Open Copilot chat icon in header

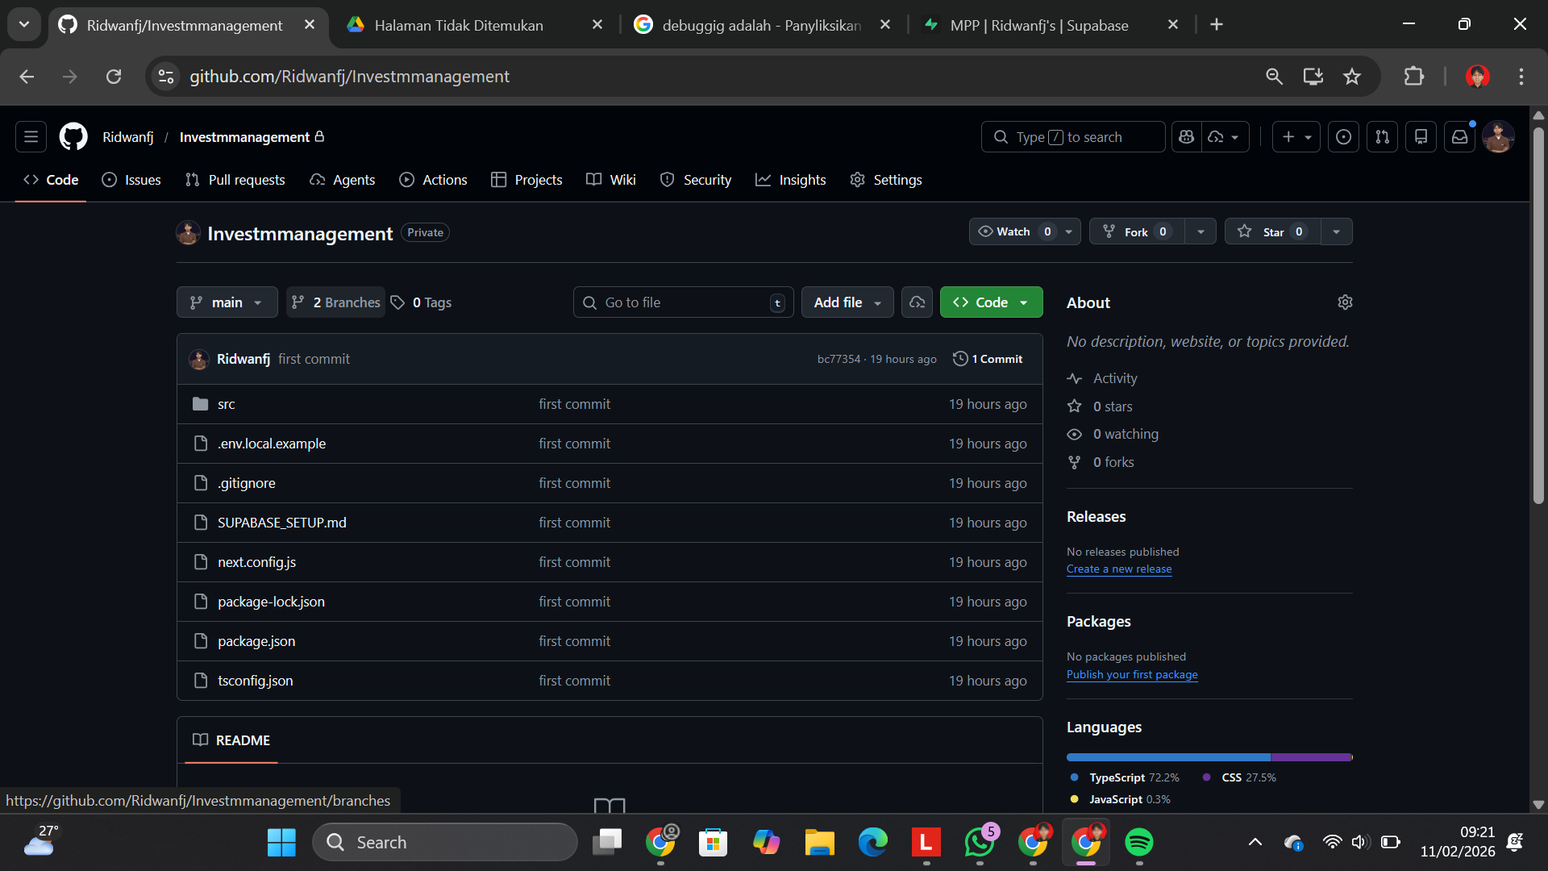pos(1186,137)
